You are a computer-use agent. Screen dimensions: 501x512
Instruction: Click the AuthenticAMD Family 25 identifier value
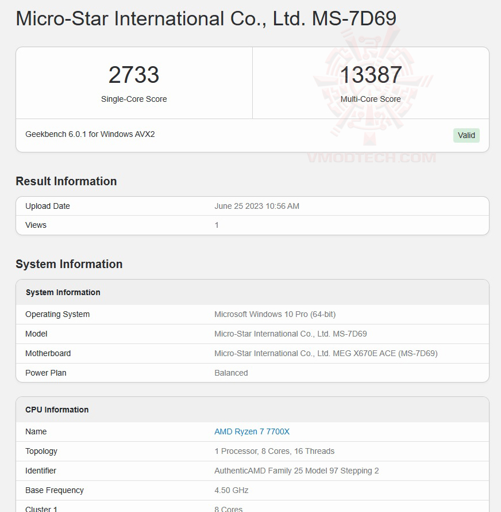[296, 471]
